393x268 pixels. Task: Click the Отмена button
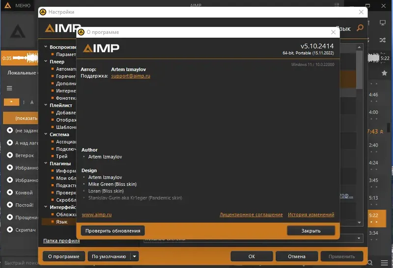pos(297,257)
